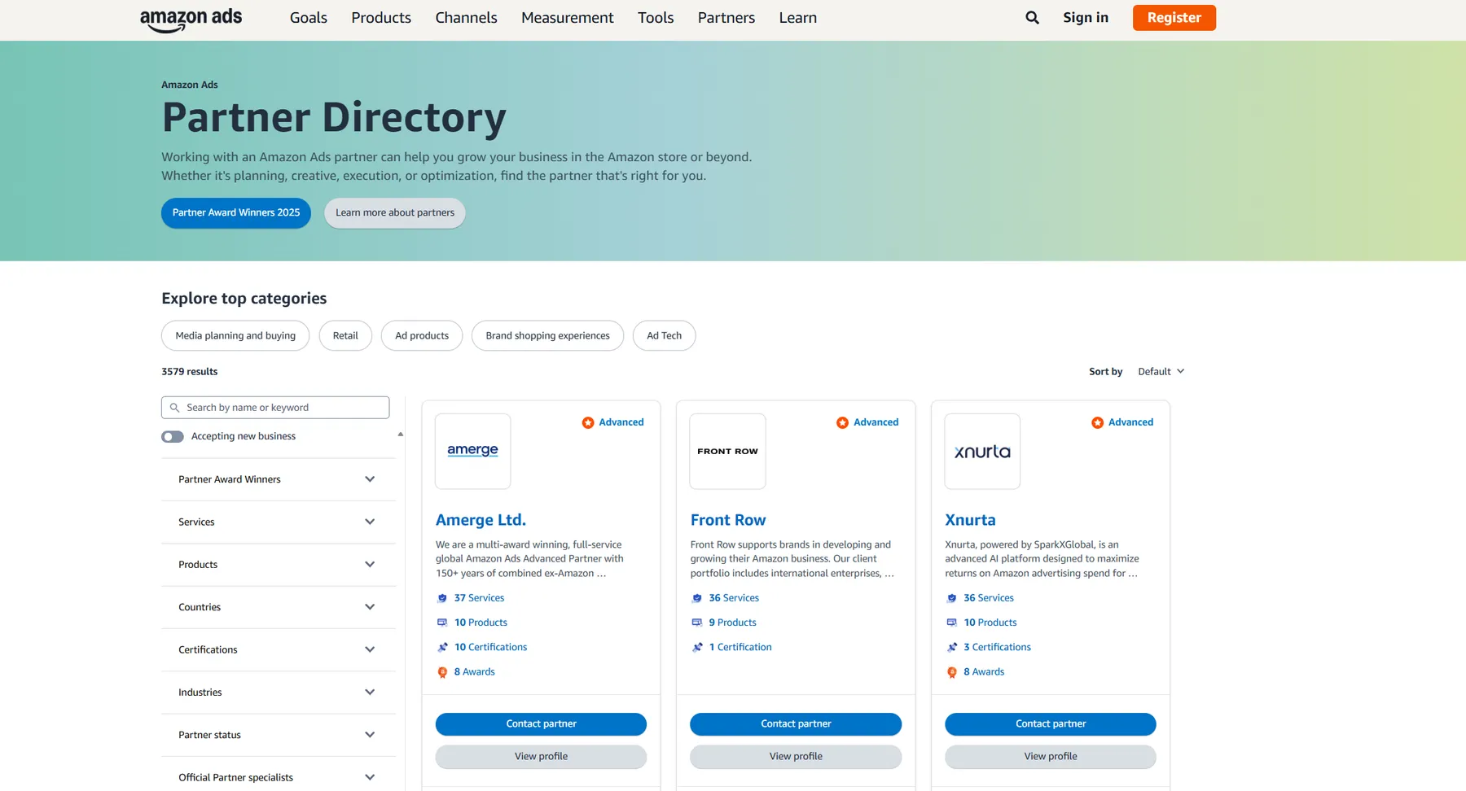1466x791 pixels.
Task: Click the Advanced badge star on Front Row card
Action: tap(842, 422)
